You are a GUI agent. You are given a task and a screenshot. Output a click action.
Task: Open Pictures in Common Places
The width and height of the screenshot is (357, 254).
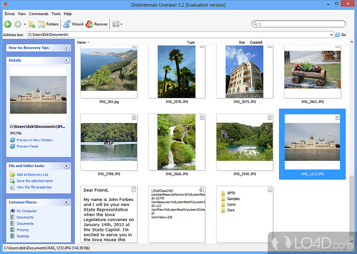click(23, 230)
